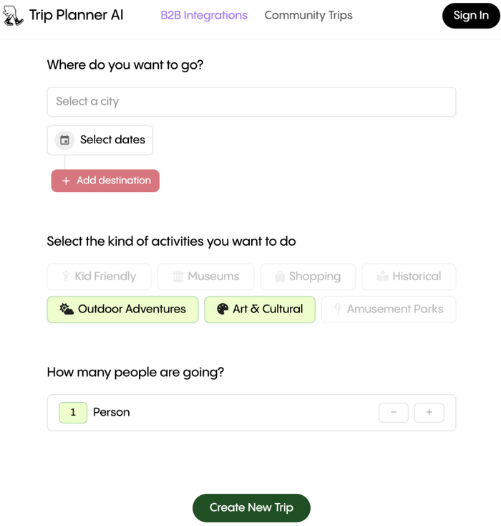
Task: Open the B2B Integrations tab
Action: (204, 15)
